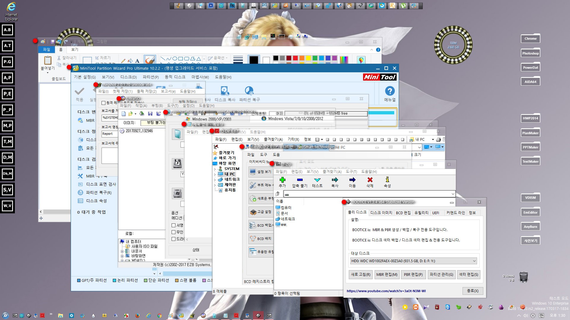Screen dimensions: 570x320
Task: Click the 7-Zip Move (이동) icon
Action: (x=352, y=180)
